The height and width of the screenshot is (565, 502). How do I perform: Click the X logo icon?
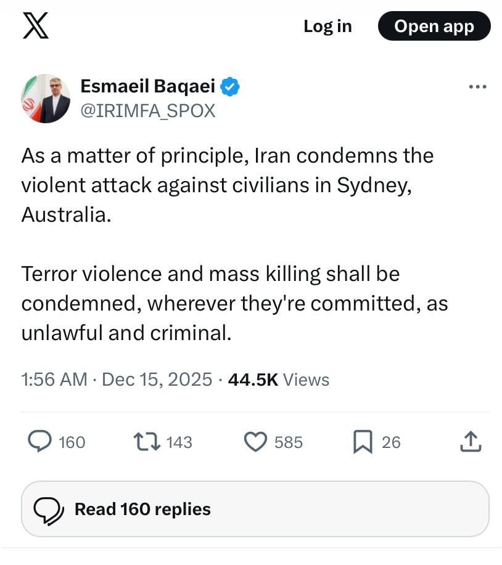35,26
